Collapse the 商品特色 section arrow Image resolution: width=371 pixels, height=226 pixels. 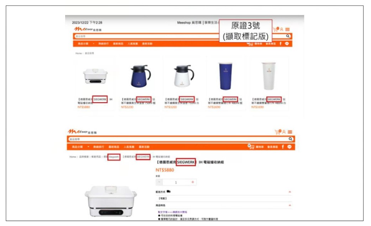(289, 205)
